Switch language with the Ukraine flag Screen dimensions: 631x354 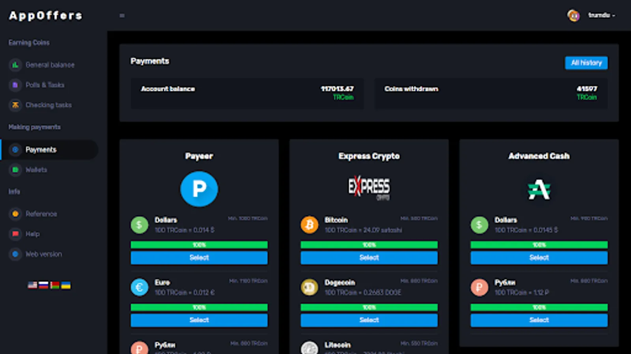click(x=66, y=285)
